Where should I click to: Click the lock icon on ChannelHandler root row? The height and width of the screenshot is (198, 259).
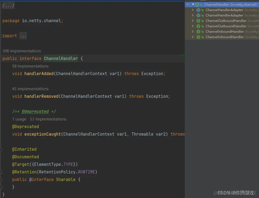coord(201,5)
